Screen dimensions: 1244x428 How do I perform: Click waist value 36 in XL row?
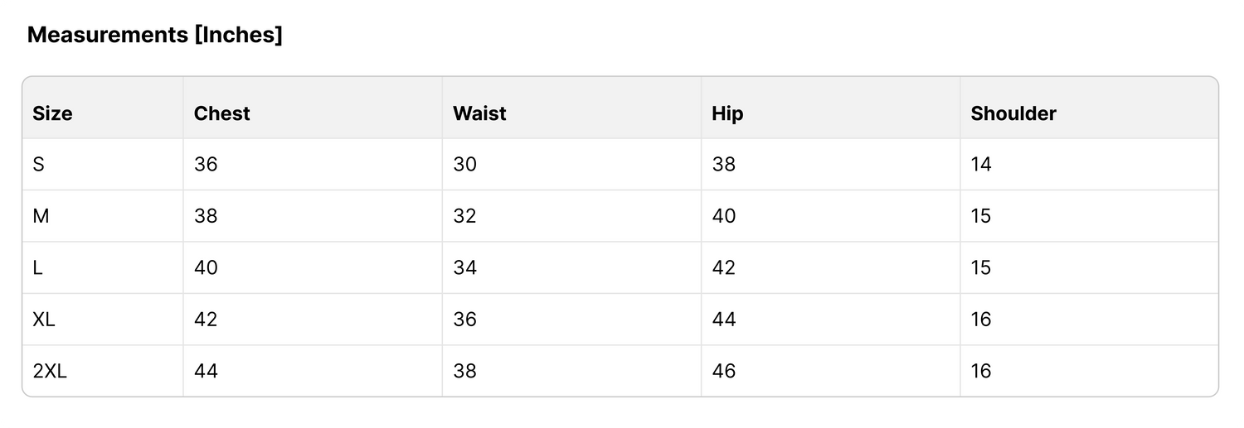pos(464,319)
